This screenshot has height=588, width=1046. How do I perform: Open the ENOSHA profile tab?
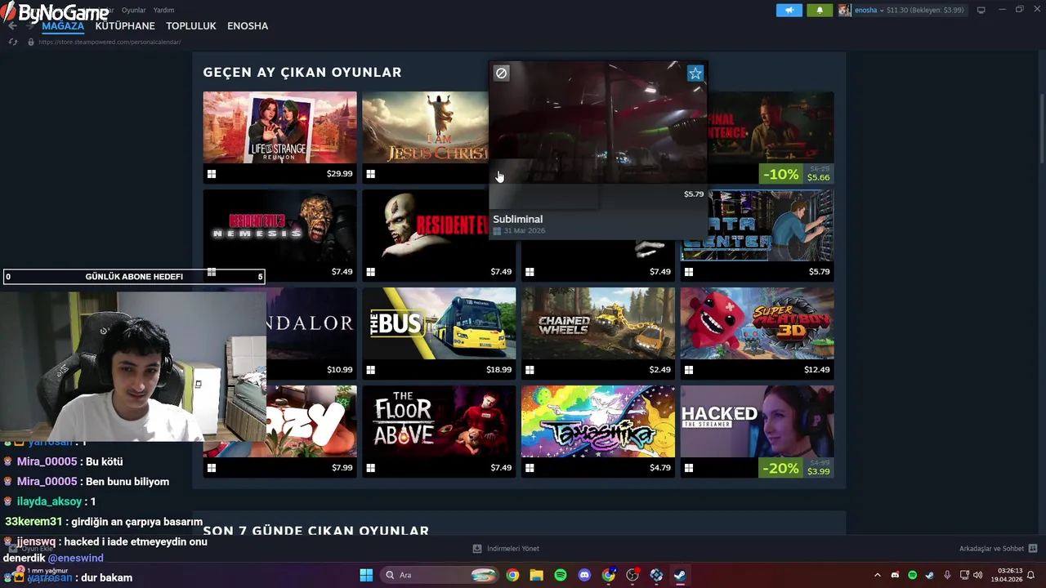(248, 26)
